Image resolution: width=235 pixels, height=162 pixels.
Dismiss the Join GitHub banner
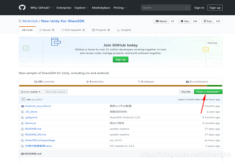[x=212, y=43]
